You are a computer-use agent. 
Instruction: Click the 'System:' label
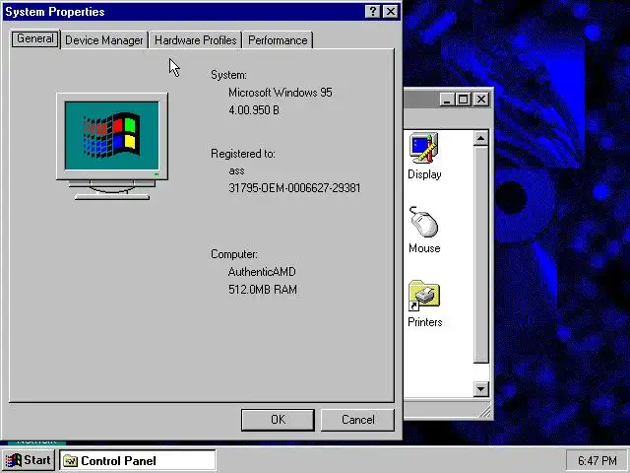229,75
